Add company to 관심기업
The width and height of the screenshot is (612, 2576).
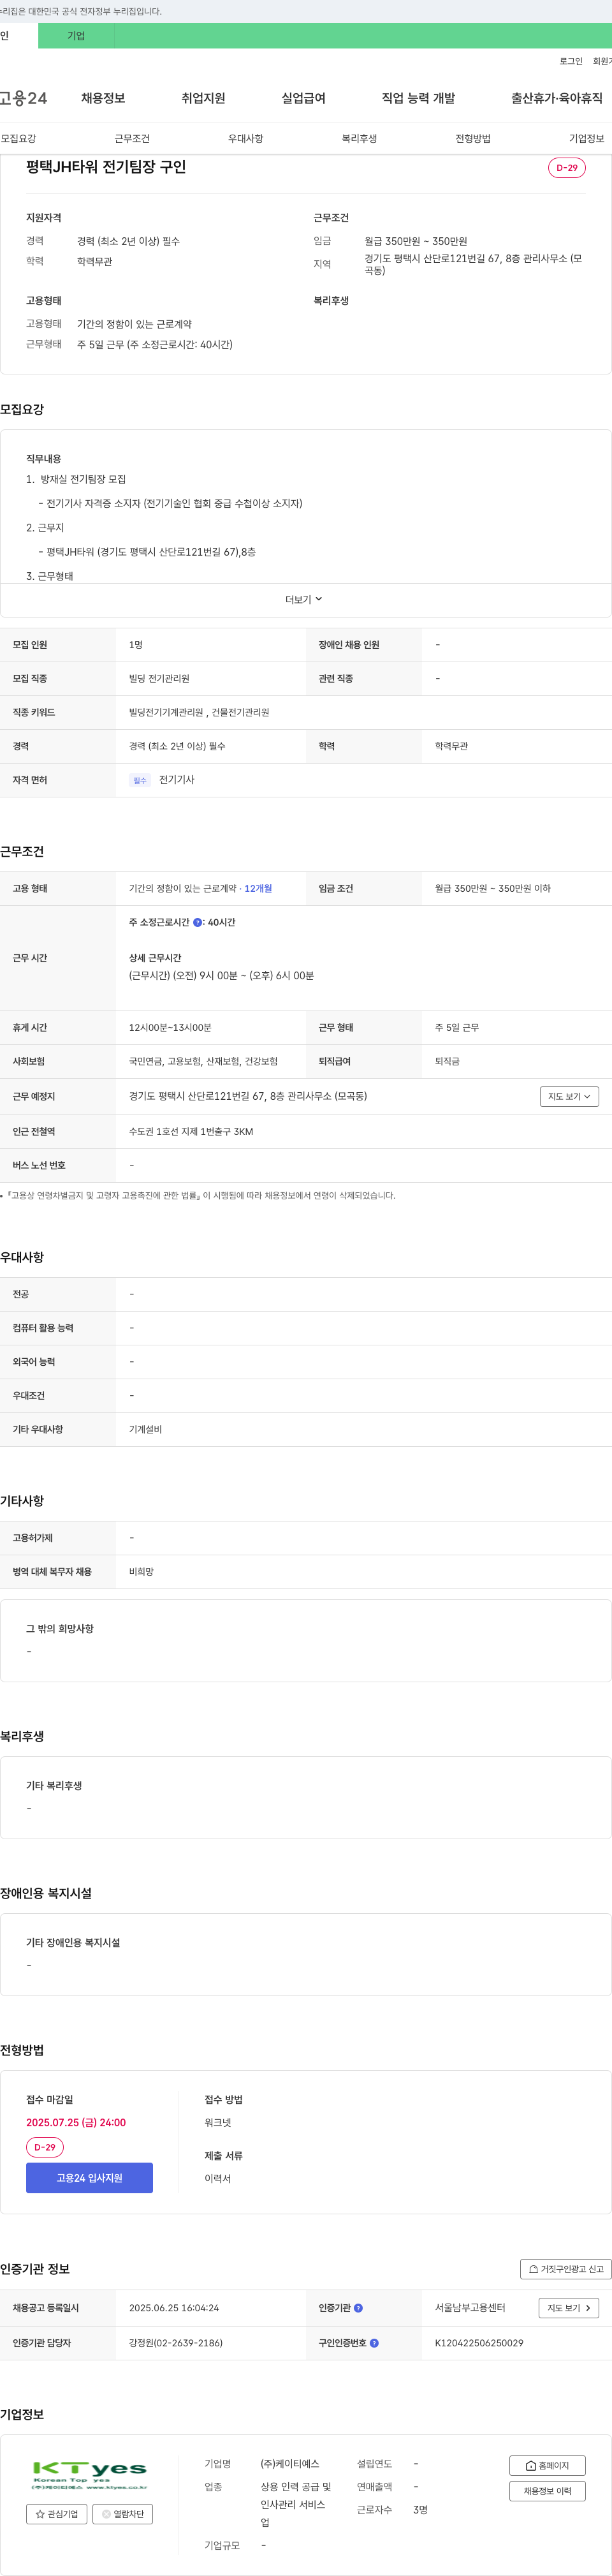56,2514
